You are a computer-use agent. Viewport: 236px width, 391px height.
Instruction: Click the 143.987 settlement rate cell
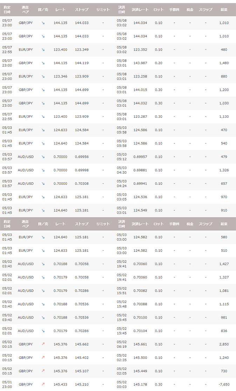[140, 63]
